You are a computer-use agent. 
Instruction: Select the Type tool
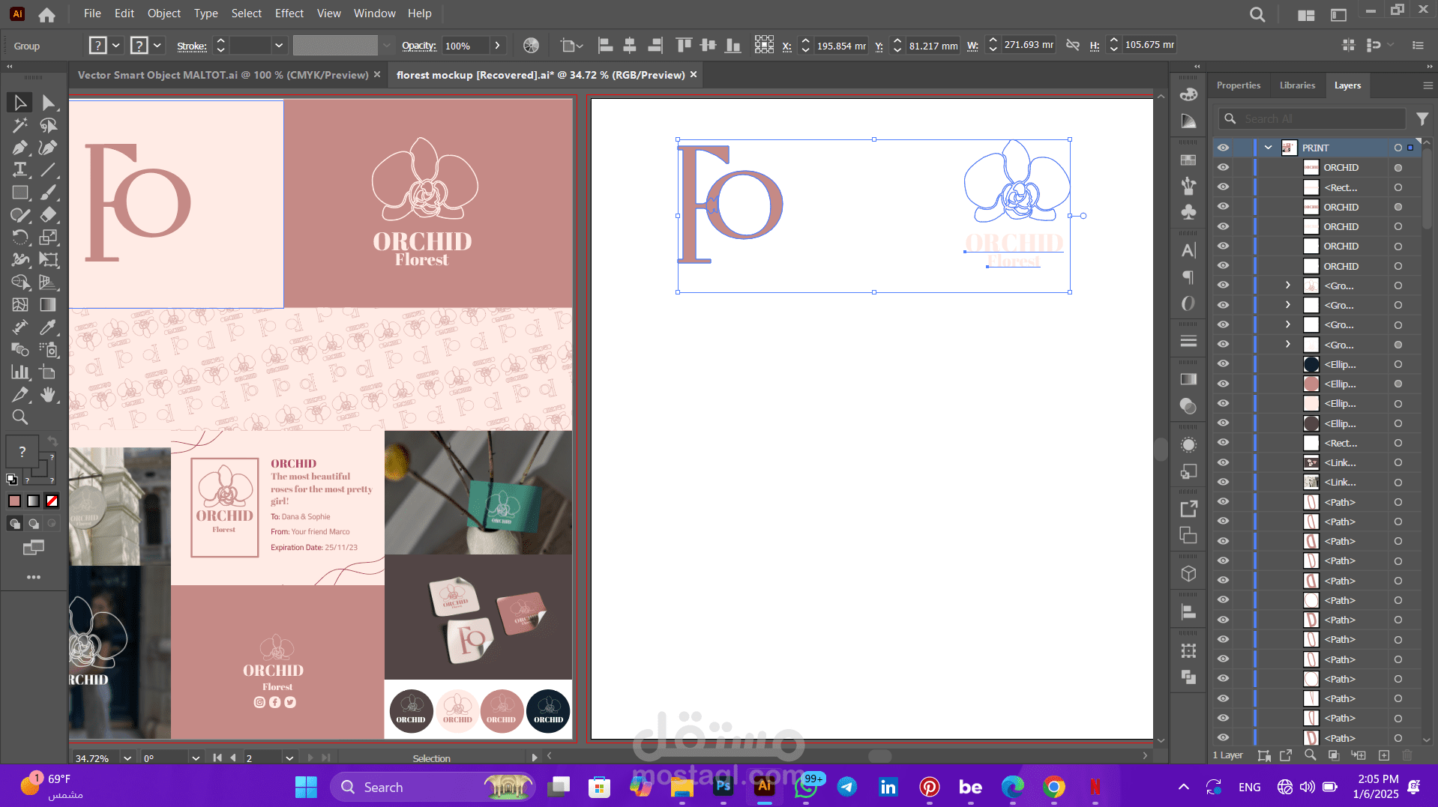20,170
